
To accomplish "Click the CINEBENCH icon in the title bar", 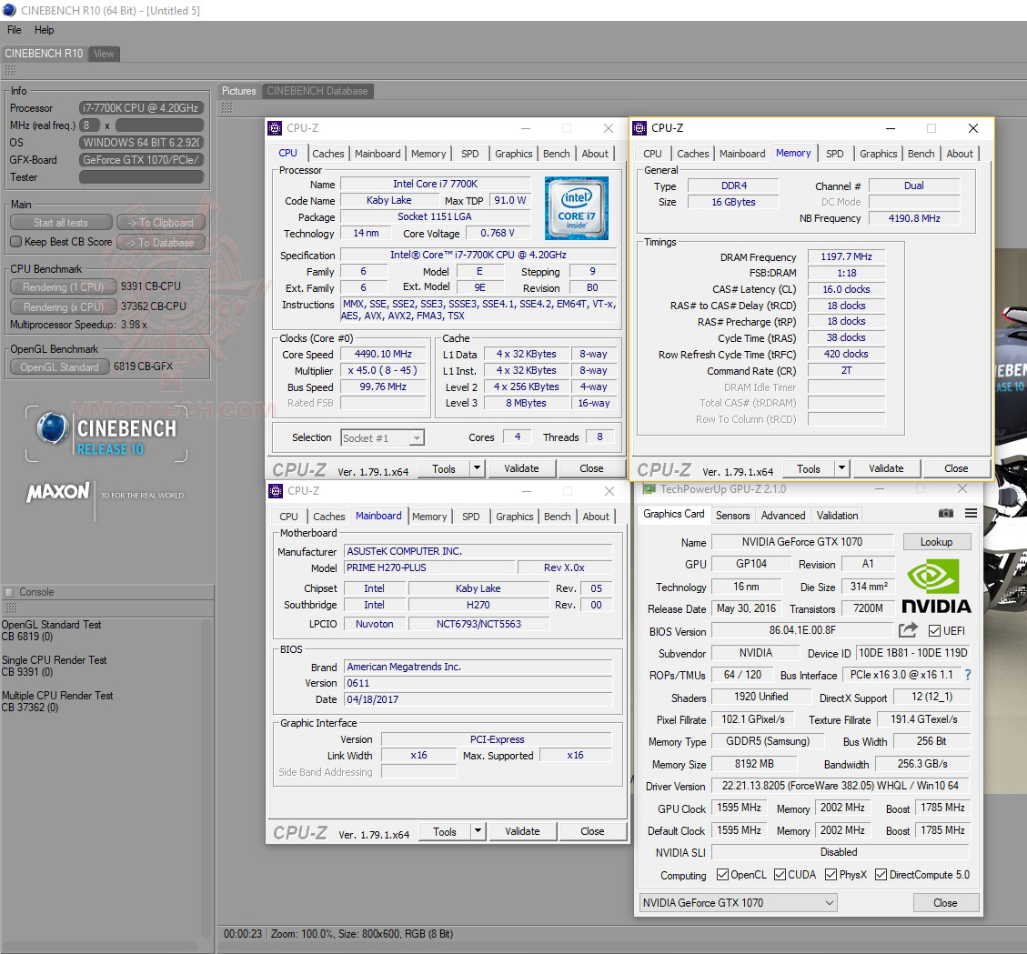I will [x=9, y=10].
